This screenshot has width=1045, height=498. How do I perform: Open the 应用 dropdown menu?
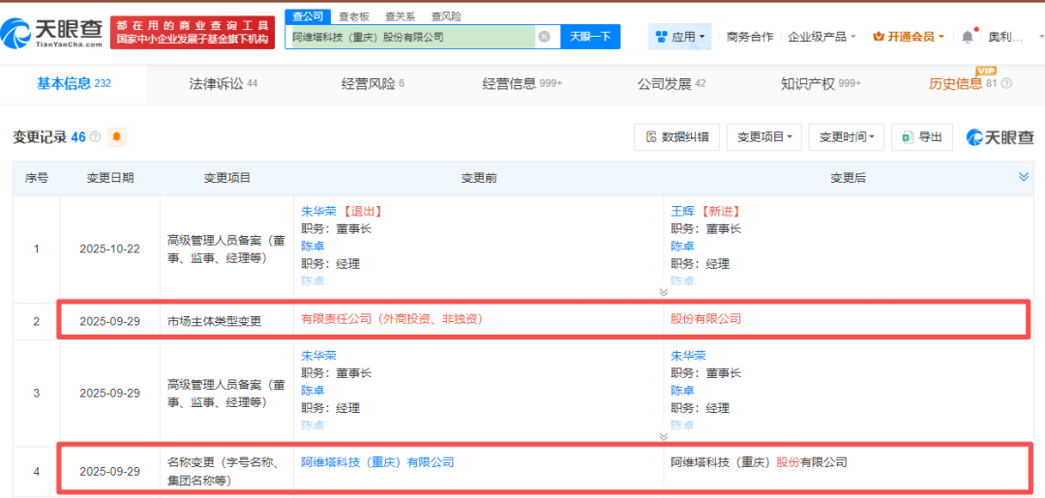pos(680,37)
